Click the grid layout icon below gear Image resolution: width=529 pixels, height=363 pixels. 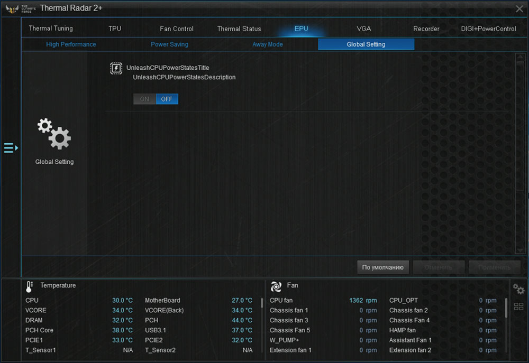pyautogui.click(x=518, y=306)
